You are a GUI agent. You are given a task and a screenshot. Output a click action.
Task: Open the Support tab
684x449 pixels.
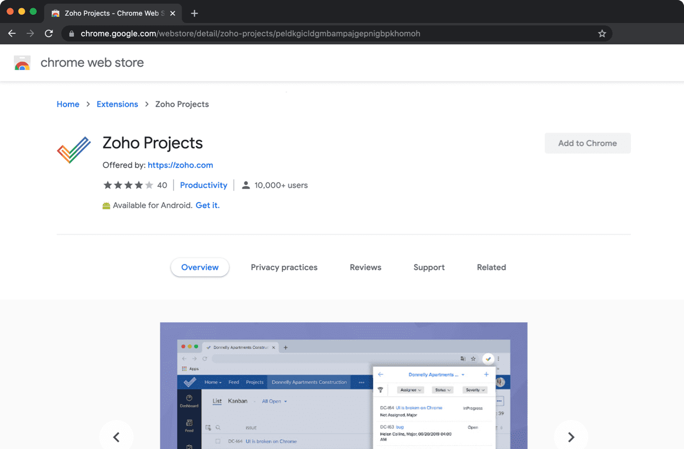[429, 267]
